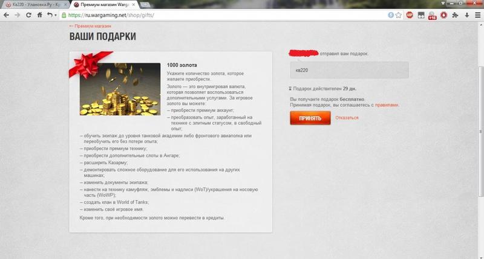Show downloads via the down-arrow icon
This screenshot has width=484, height=259.
466,15
